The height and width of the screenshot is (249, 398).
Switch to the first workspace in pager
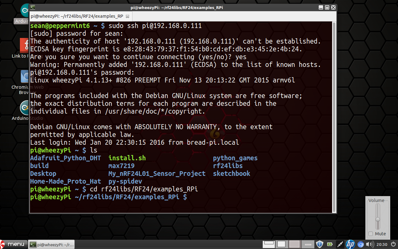coord(269,244)
